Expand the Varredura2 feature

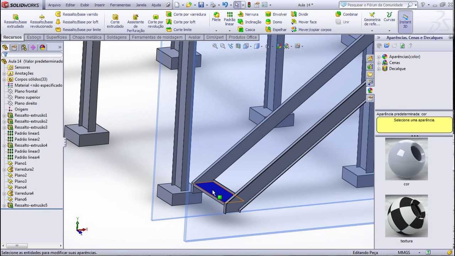click(4, 170)
